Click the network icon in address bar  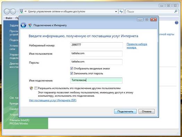tap(22, 11)
